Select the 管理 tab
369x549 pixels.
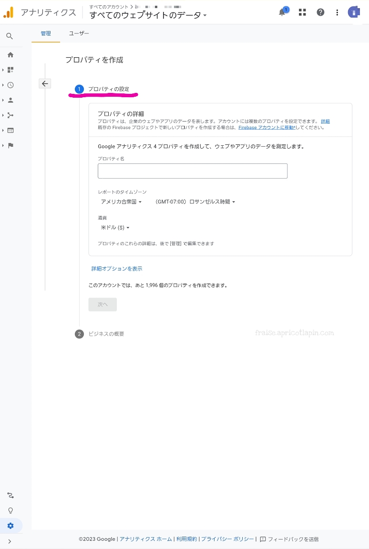46,33
